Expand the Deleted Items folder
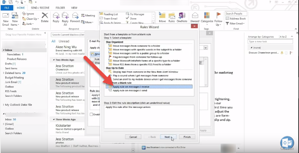This screenshot has width=299, height=153. tap(3, 73)
